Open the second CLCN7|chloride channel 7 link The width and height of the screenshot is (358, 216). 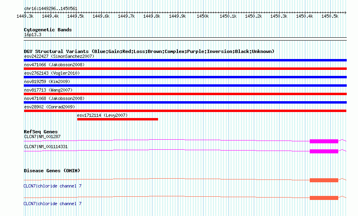(x=53, y=204)
